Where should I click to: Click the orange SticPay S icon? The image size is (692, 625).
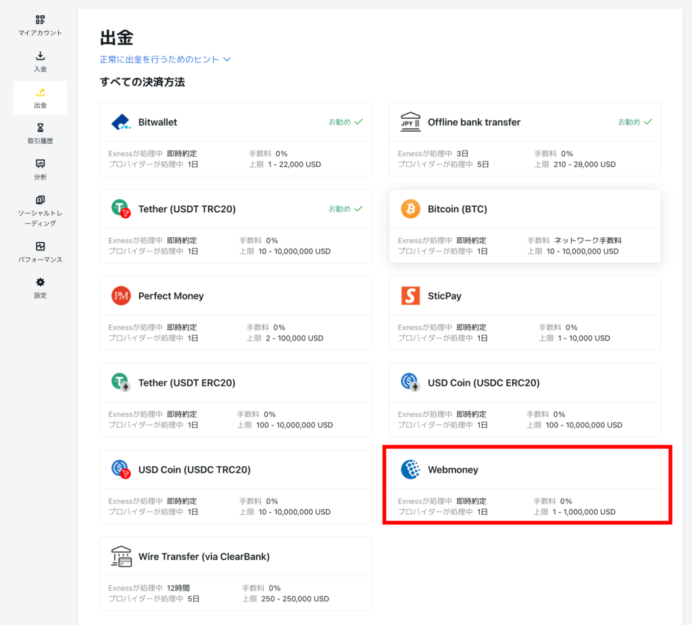pos(410,296)
